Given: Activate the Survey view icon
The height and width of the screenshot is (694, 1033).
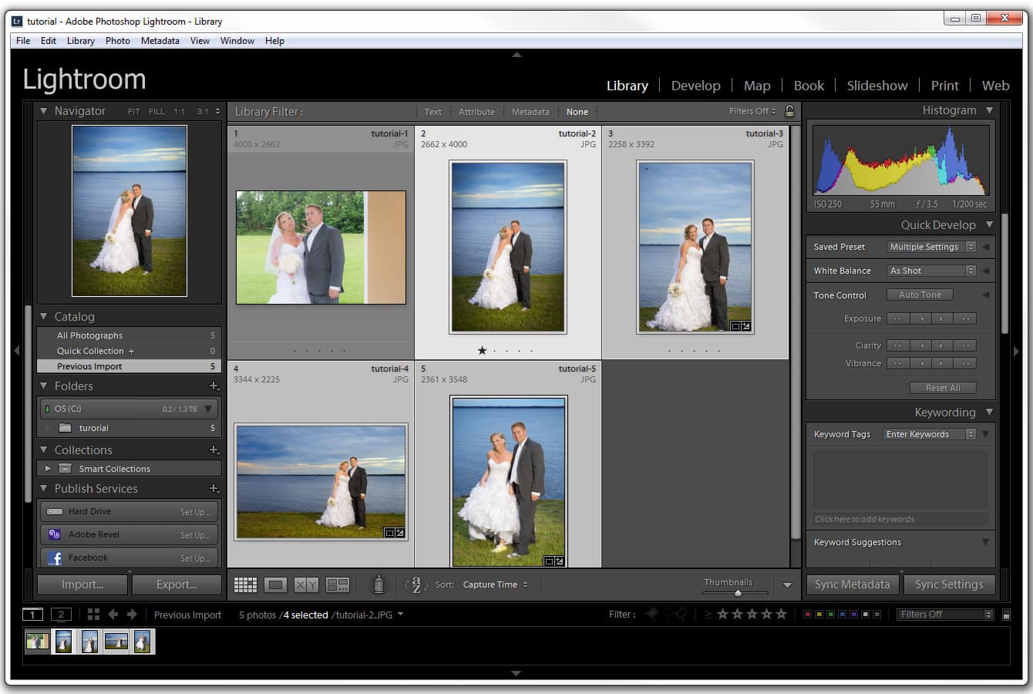Looking at the screenshot, I should pyautogui.click(x=338, y=584).
